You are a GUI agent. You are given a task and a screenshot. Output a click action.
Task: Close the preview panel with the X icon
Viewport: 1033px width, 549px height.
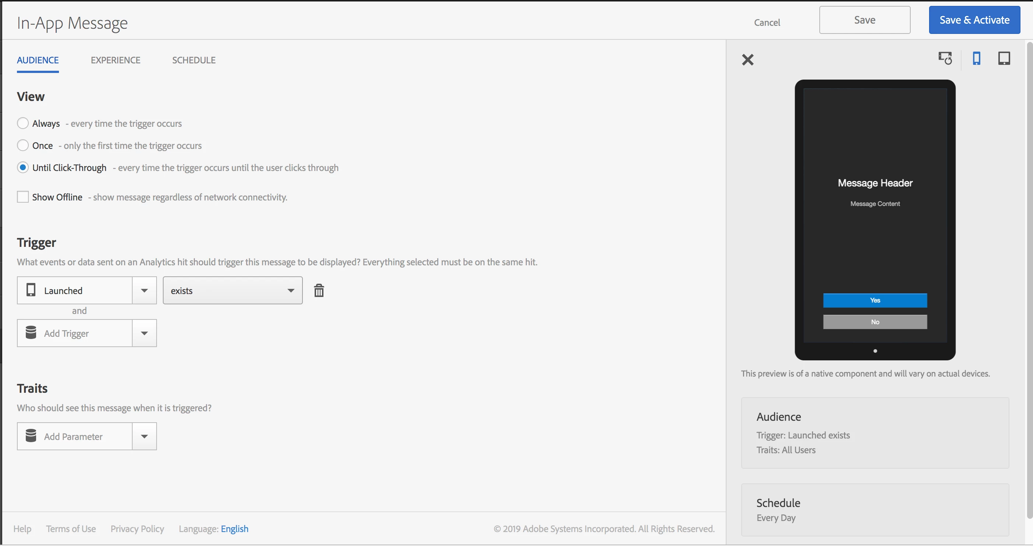[x=748, y=60]
